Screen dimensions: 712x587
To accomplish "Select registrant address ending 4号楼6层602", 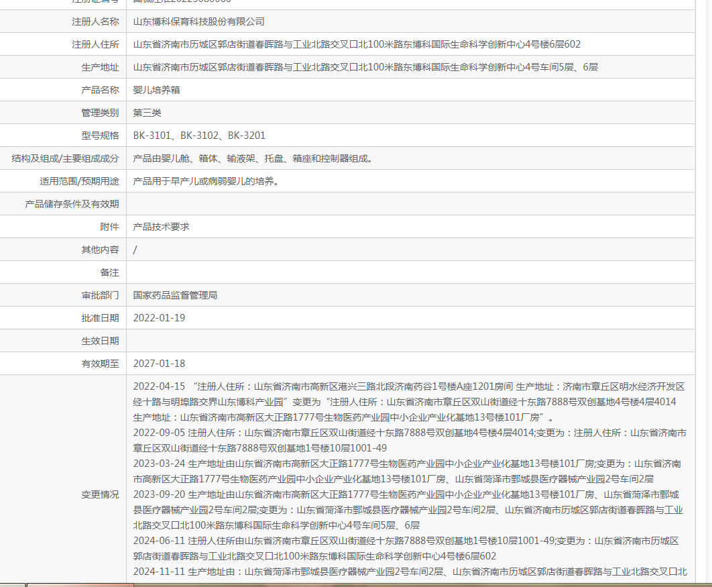I will pyautogui.click(x=357, y=44).
